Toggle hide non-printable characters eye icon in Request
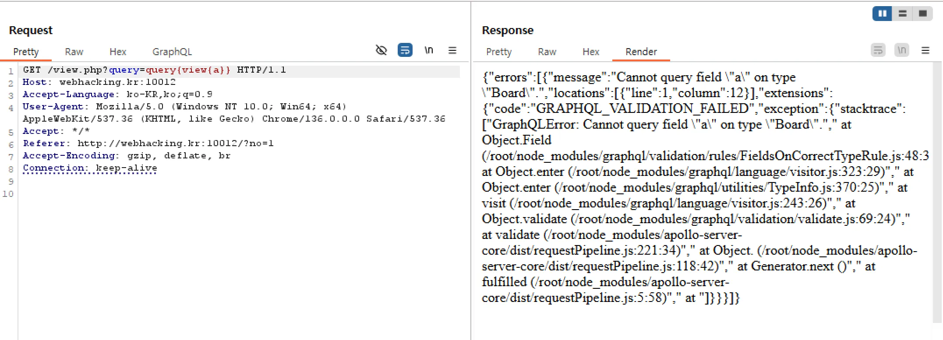The height and width of the screenshot is (340, 943). 381,50
